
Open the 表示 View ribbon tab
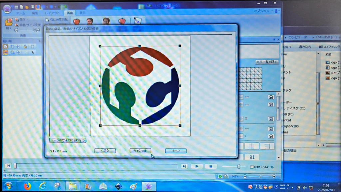point(83,13)
